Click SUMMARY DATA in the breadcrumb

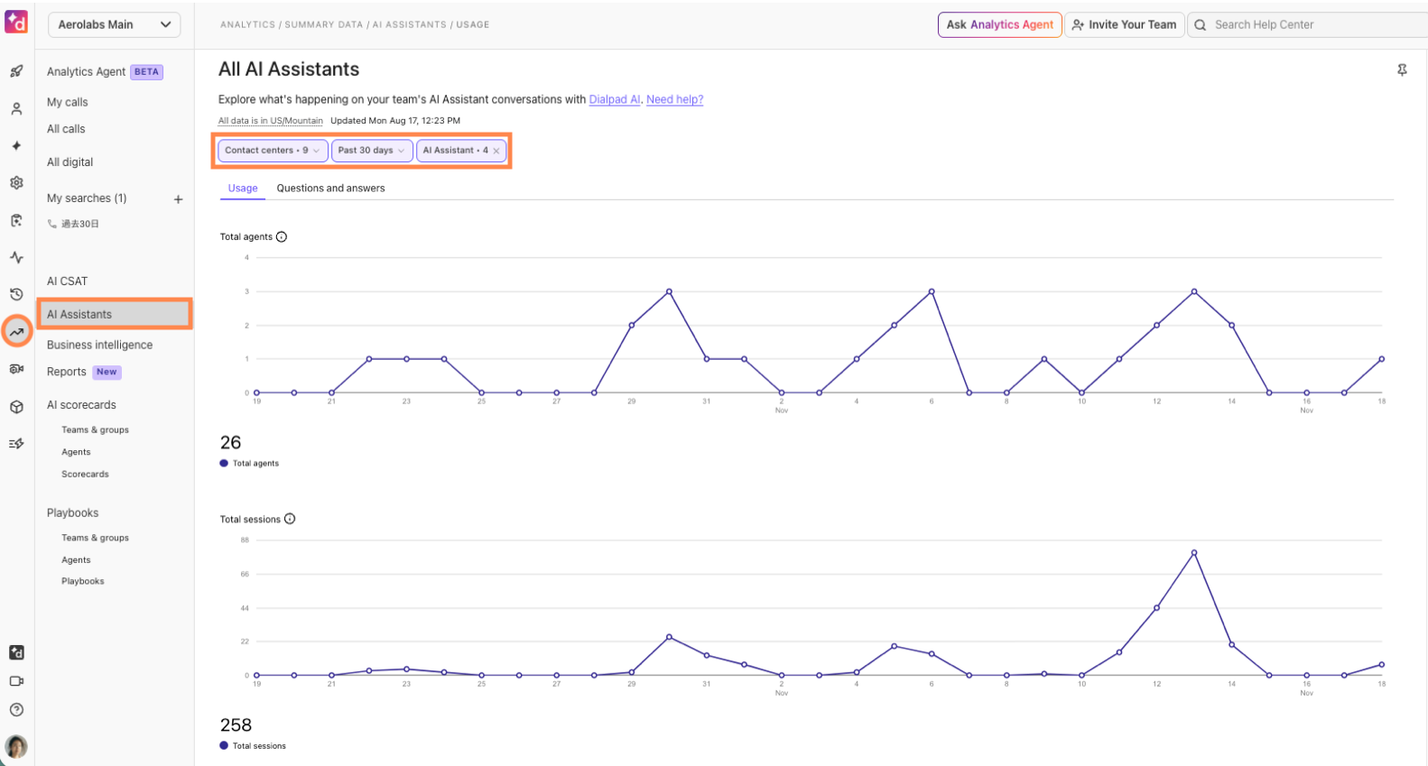click(x=324, y=25)
